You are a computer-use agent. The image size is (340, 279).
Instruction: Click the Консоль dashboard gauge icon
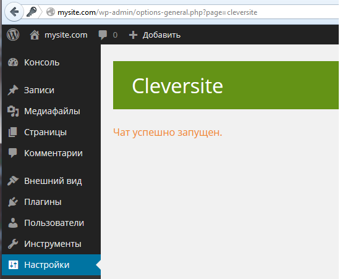point(13,62)
